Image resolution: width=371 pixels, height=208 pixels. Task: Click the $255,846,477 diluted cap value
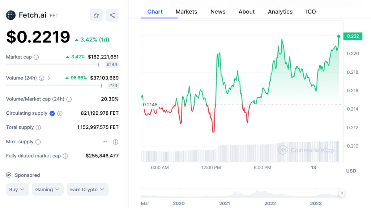[x=102, y=156]
